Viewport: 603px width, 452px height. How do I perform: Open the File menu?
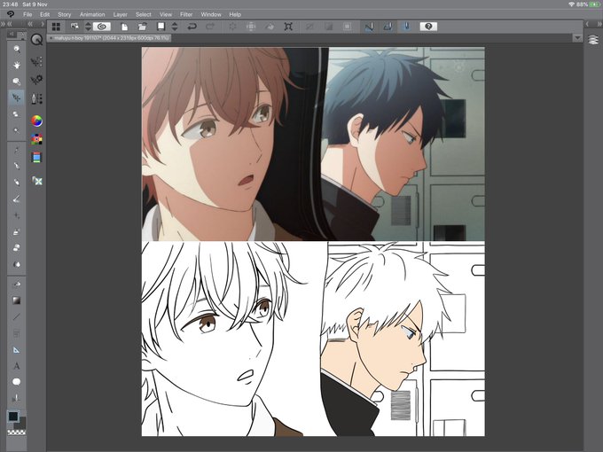tap(27, 14)
